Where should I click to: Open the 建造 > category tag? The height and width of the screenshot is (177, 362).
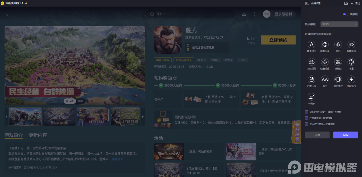pyautogui.click(x=229, y=60)
